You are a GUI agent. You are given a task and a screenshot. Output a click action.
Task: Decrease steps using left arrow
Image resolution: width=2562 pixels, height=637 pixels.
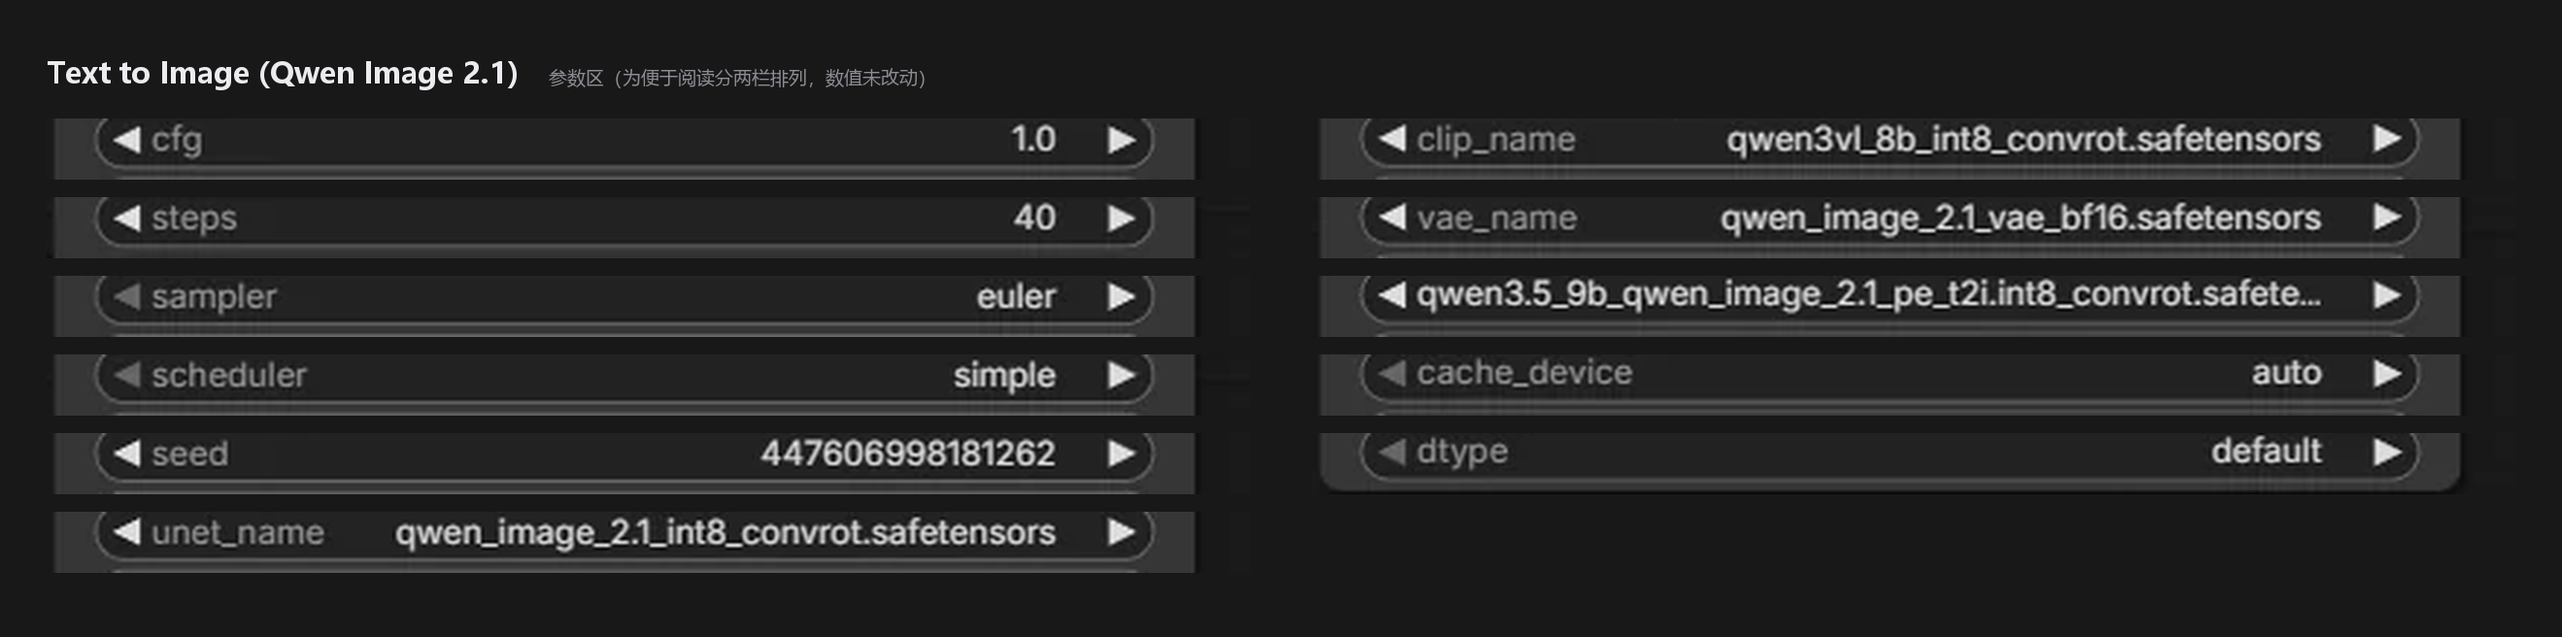tap(126, 218)
